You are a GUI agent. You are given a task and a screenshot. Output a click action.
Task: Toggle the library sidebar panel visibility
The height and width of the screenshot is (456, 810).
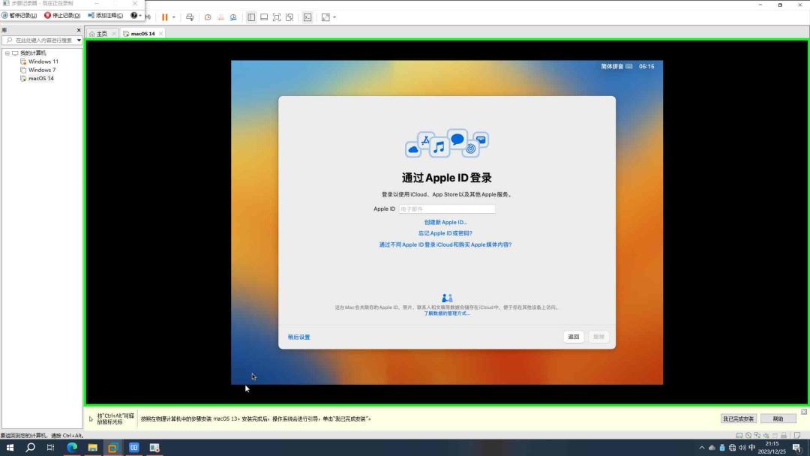pos(252,16)
